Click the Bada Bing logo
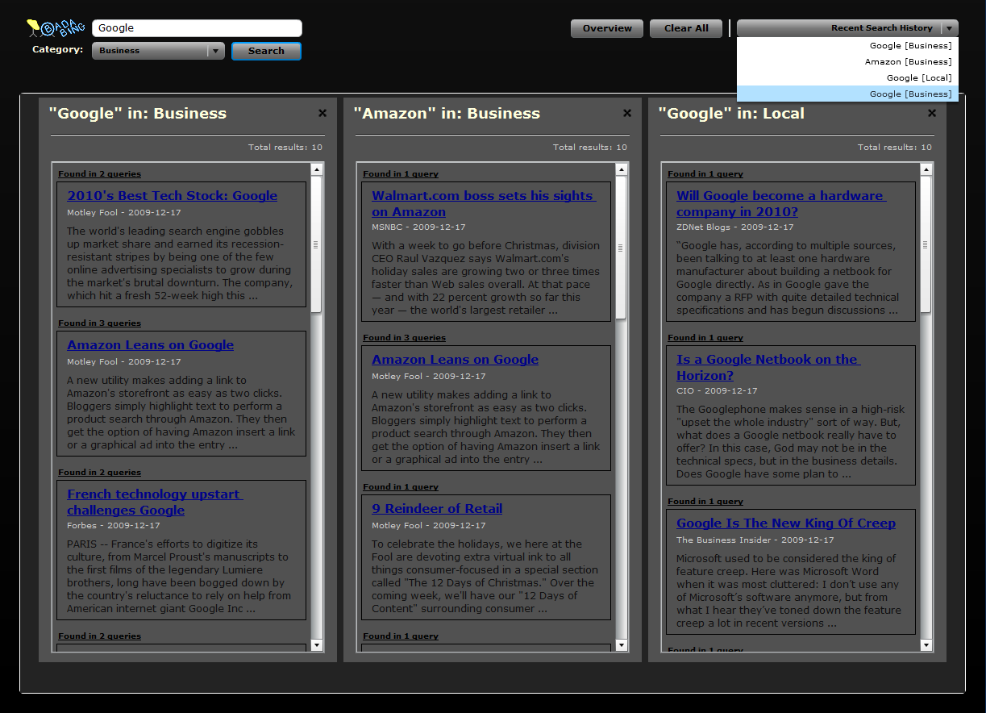Viewport: 986px width, 713px height. click(x=56, y=29)
